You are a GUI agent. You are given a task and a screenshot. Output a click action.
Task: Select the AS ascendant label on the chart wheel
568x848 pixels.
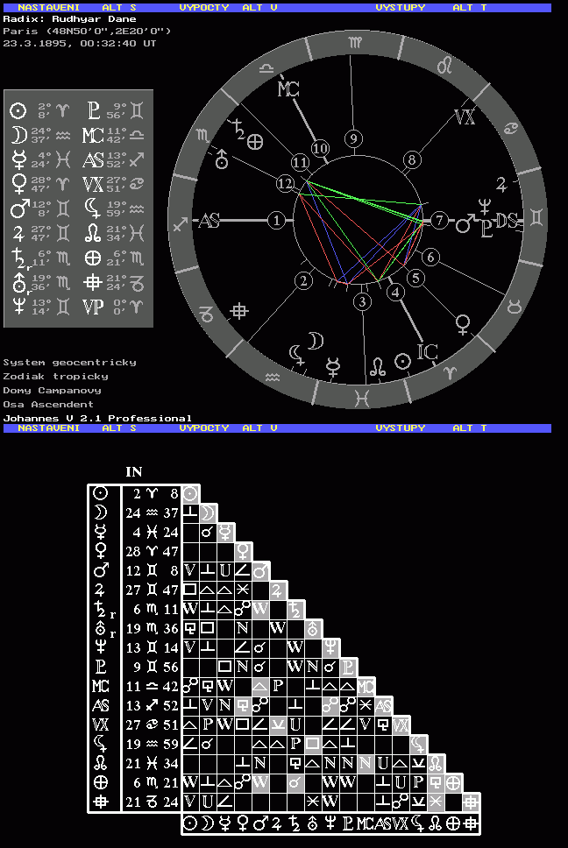[x=209, y=221]
